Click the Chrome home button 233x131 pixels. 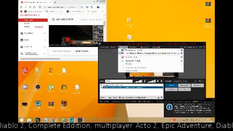point(34,7)
